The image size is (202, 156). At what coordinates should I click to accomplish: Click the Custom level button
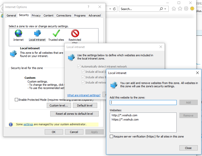[x=59, y=105]
